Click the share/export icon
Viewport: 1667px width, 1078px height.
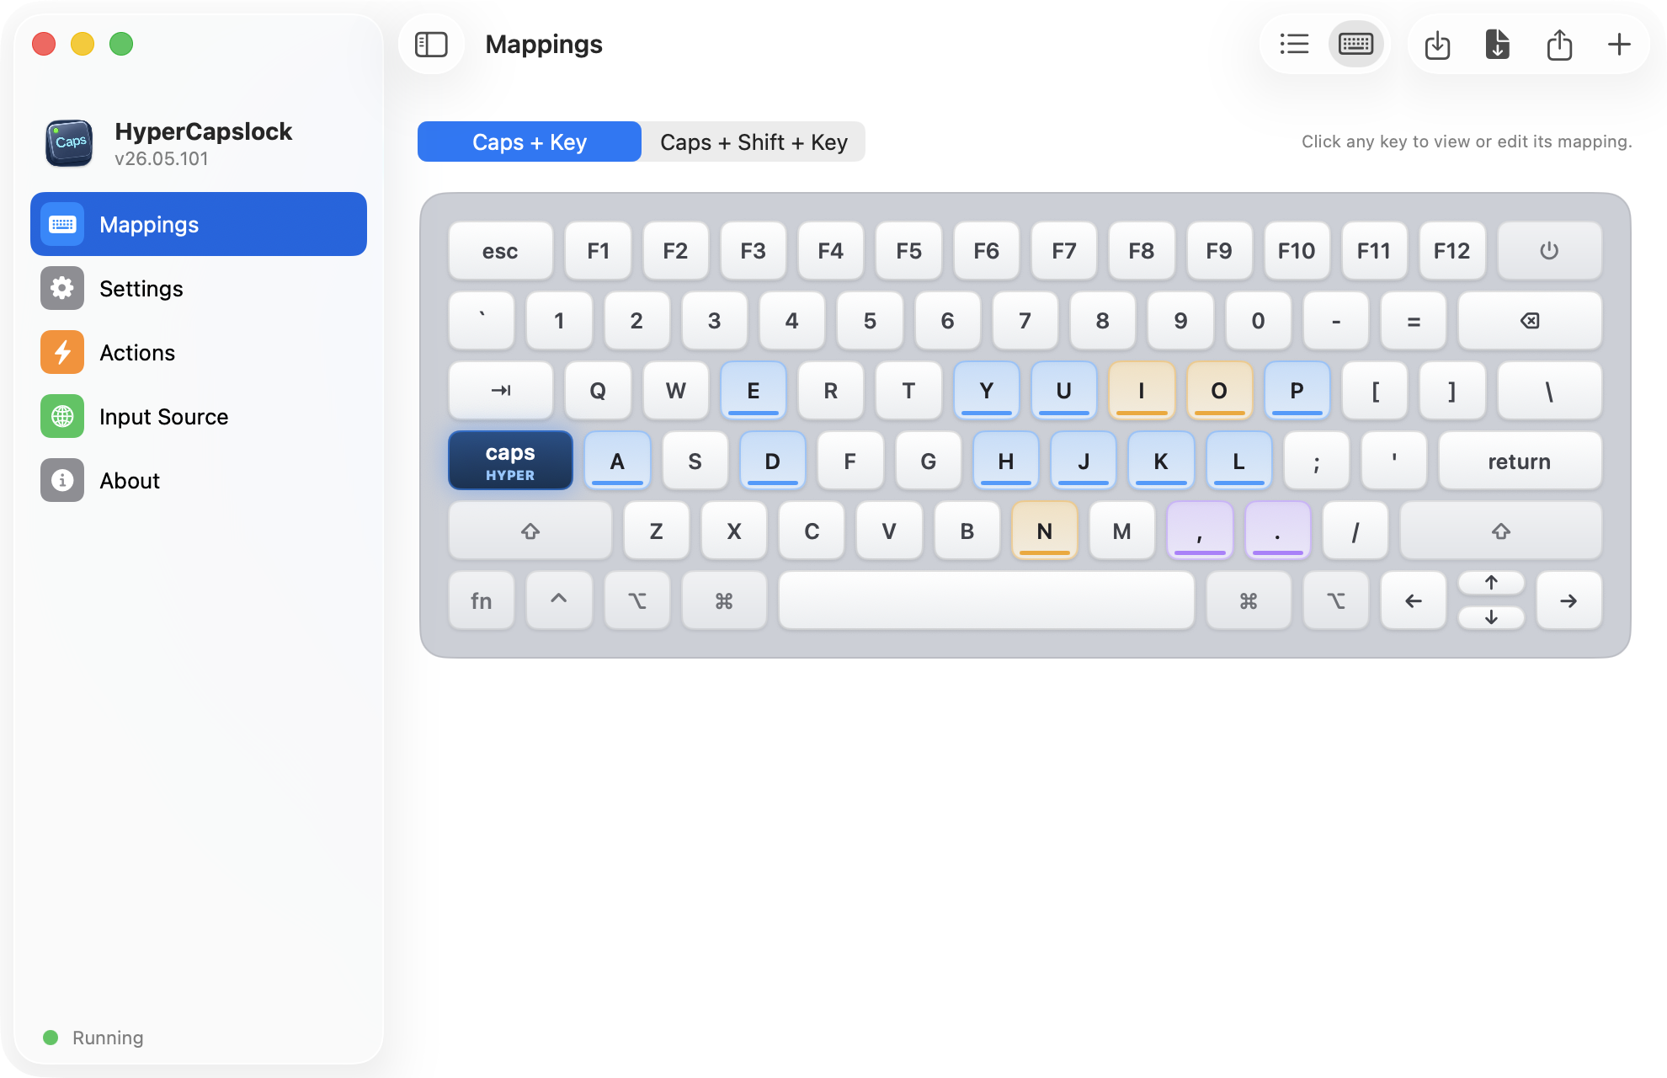[x=1559, y=44]
